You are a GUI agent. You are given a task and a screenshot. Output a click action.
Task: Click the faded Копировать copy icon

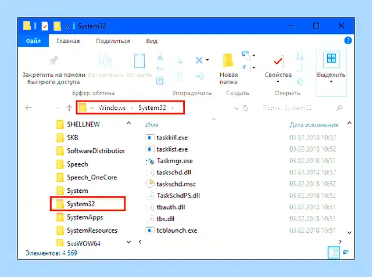click(105, 60)
